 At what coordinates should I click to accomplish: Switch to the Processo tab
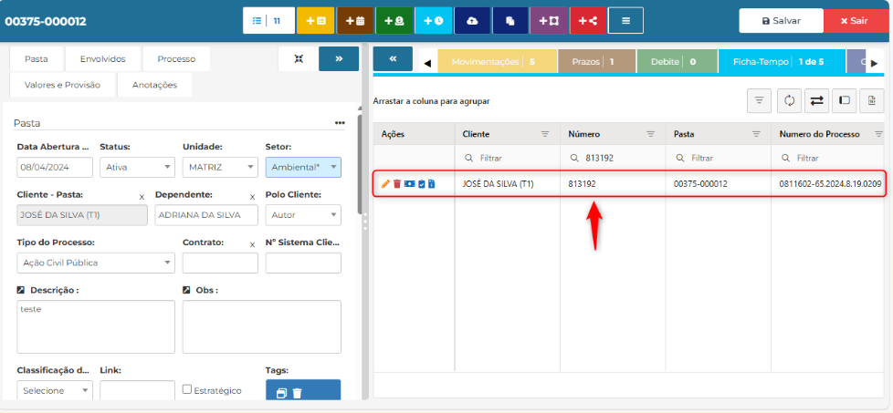(176, 58)
